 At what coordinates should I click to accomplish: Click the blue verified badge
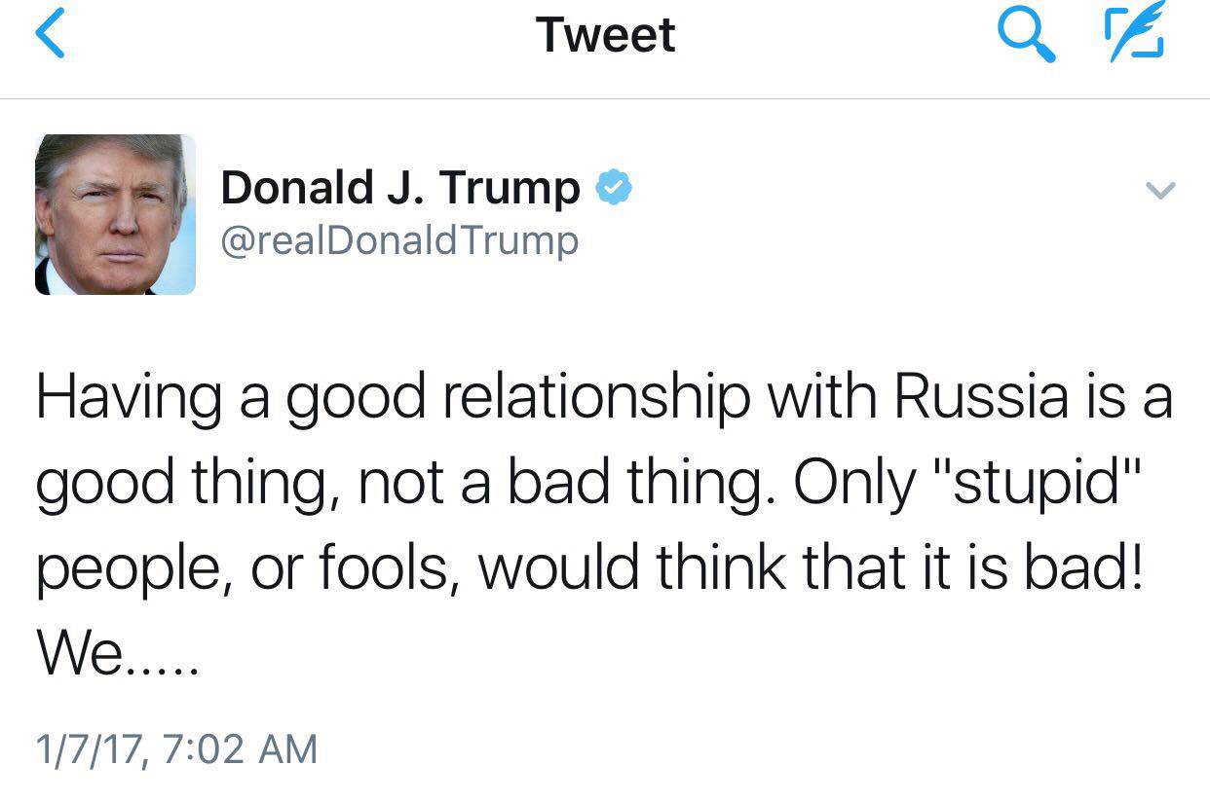coord(614,186)
